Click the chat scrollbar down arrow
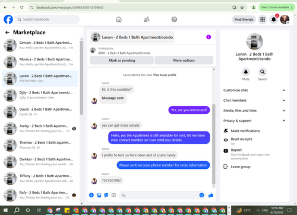The image size is (297, 215). point(214,186)
